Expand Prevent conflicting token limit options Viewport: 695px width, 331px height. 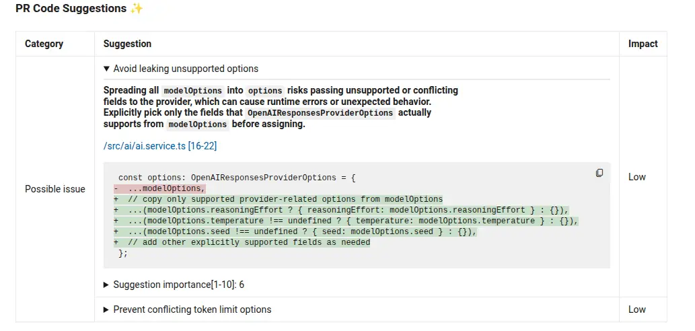pos(188,309)
